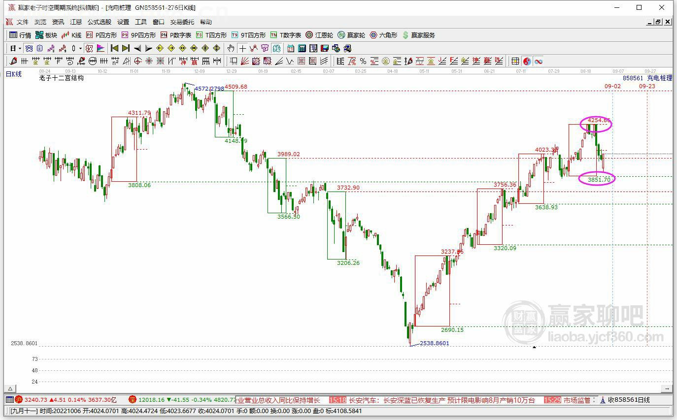Open the 文件 menu
This screenshot has height=420, width=677.
pos(23,22)
